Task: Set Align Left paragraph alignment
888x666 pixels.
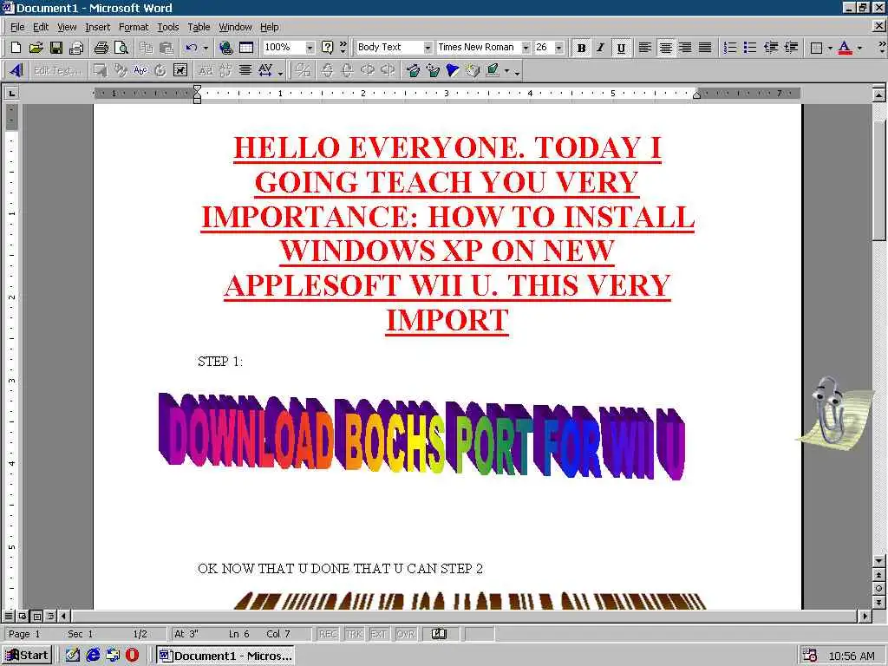Action: [x=644, y=49]
